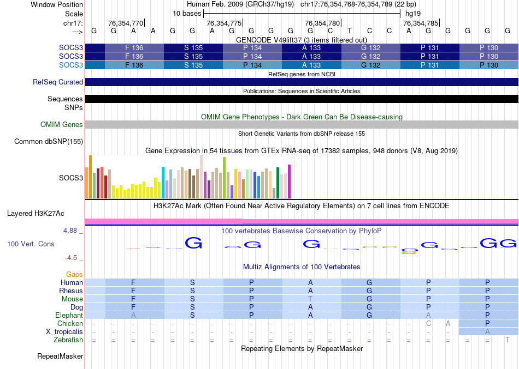Click 'S 135' in light-blue SOCS3 row
519x369 pixels.
click(x=193, y=65)
